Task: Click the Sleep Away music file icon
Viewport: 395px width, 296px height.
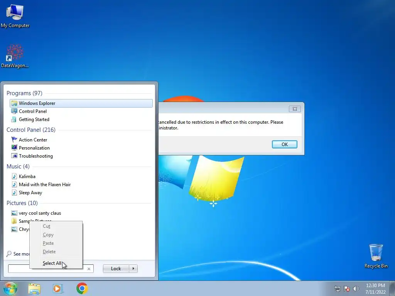Action: [14, 193]
